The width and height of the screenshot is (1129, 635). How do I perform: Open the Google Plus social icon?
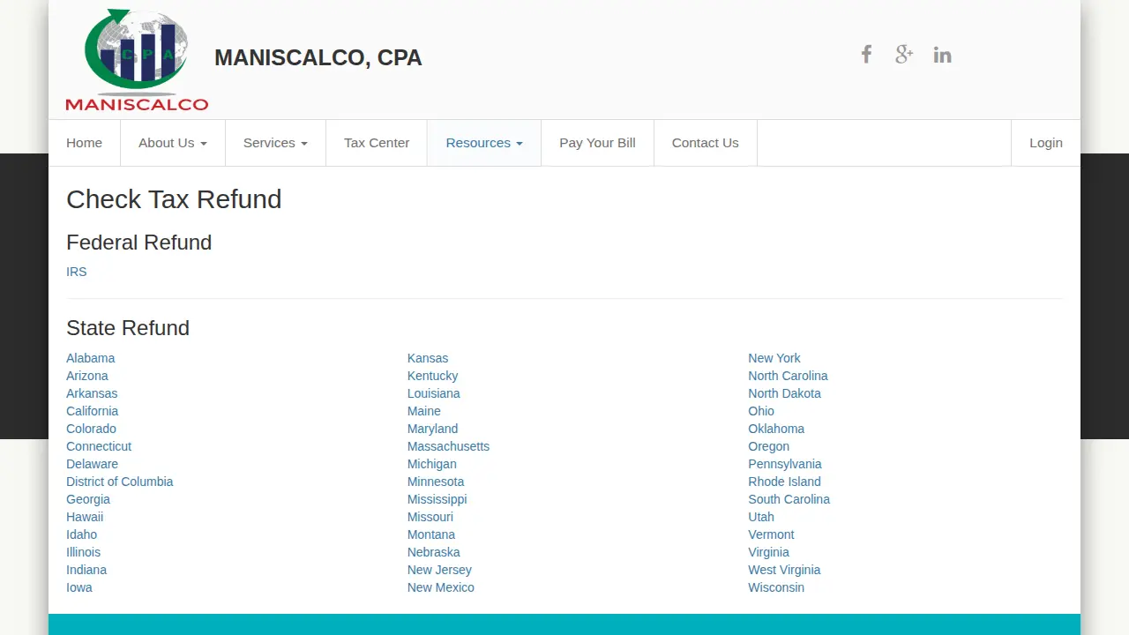(x=904, y=55)
